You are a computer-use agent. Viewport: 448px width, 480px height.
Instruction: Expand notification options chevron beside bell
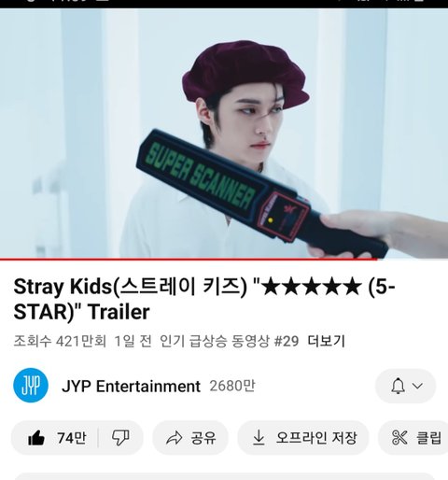click(x=417, y=386)
